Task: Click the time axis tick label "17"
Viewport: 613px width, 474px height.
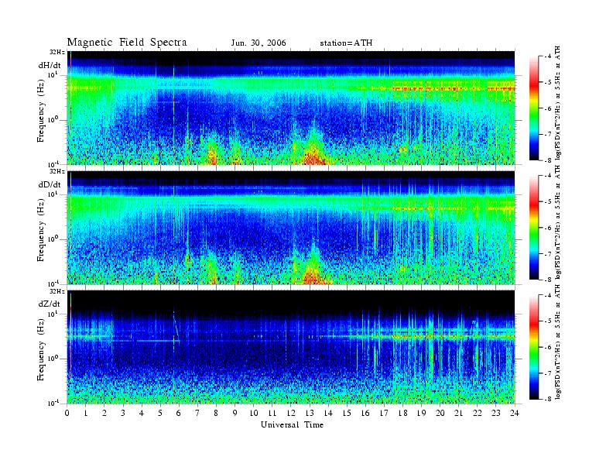Action: tap(384, 414)
